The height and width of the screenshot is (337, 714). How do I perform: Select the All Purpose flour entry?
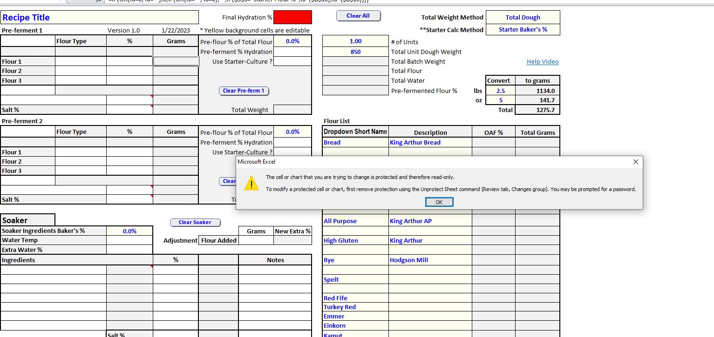click(355, 221)
